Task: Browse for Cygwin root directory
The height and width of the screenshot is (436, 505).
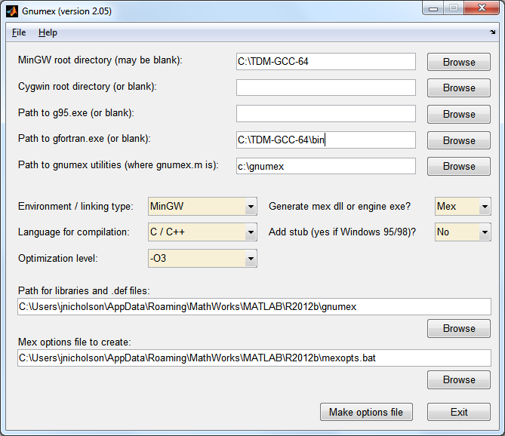Action: [x=459, y=88]
